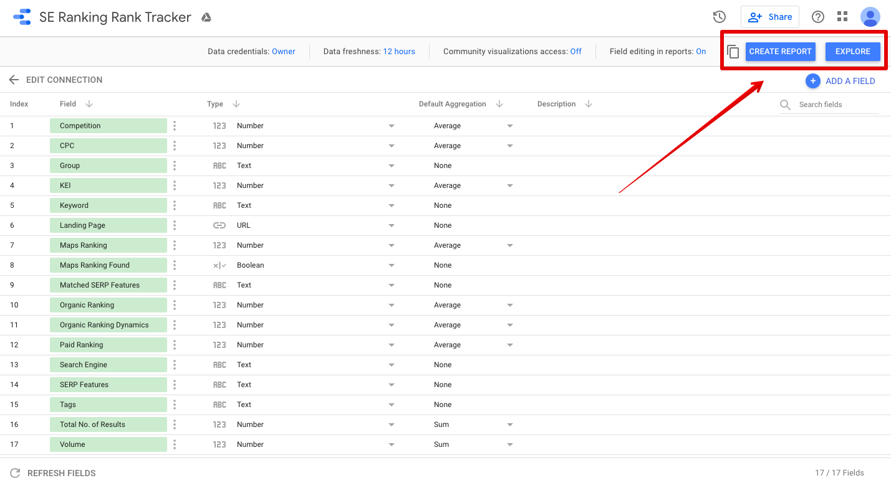Open type dropdown for Landing Page row
Viewport: 891px width, 483px height.
coord(392,225)
